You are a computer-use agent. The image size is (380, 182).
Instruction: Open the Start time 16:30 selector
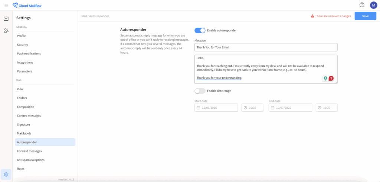pos(252,108)
